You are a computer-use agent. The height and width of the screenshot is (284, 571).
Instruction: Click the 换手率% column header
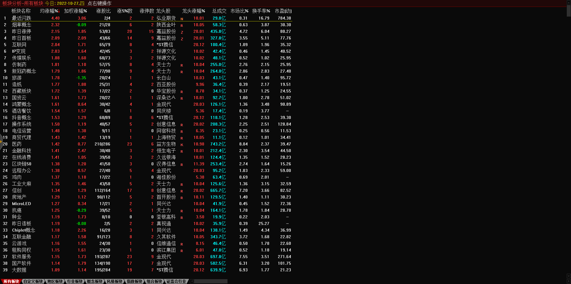click(x=261, y=11)
